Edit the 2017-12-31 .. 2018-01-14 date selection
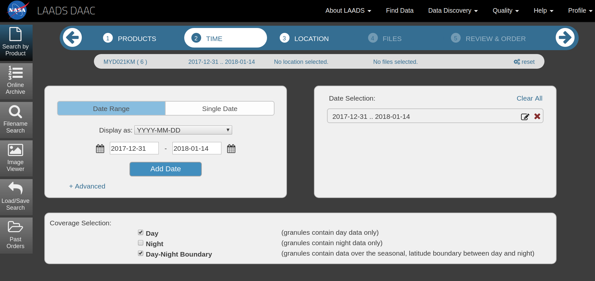This screenshot has width=595, height=281. [525, 117]
